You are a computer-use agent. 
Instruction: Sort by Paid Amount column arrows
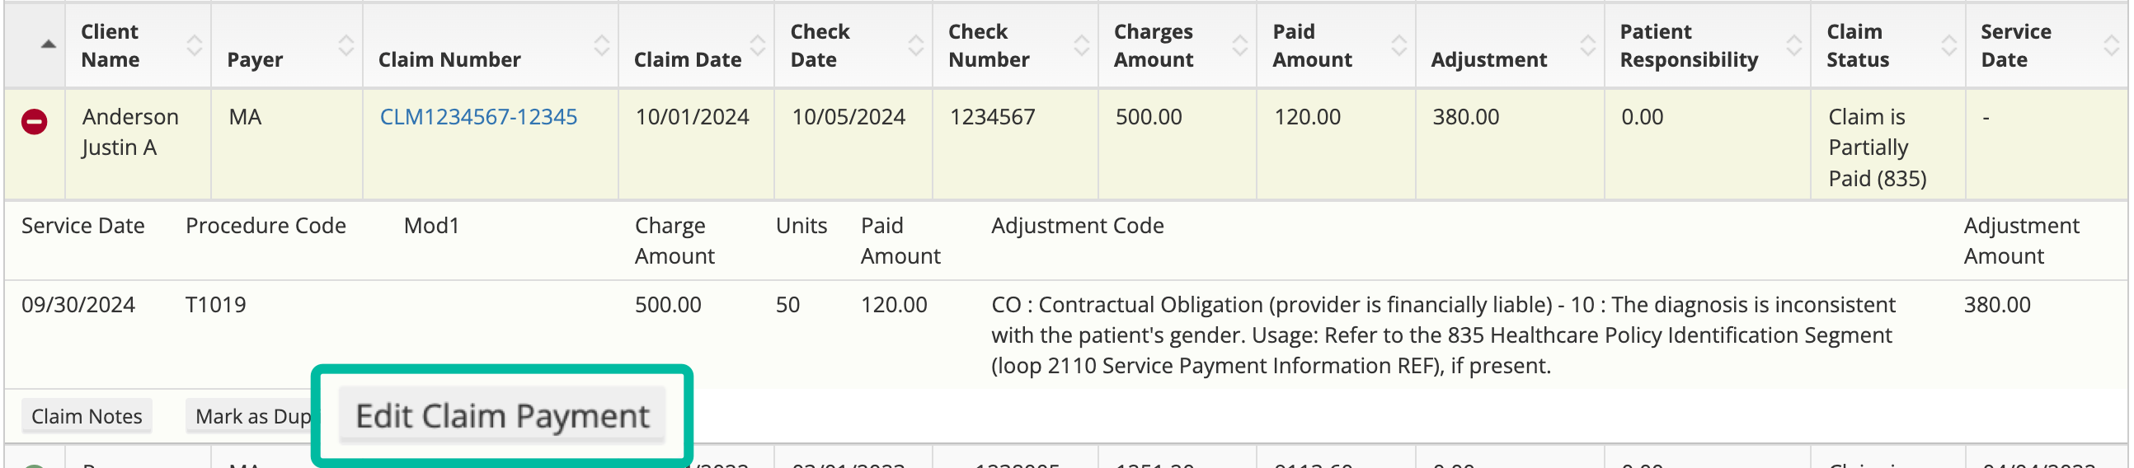(1399, 45)
